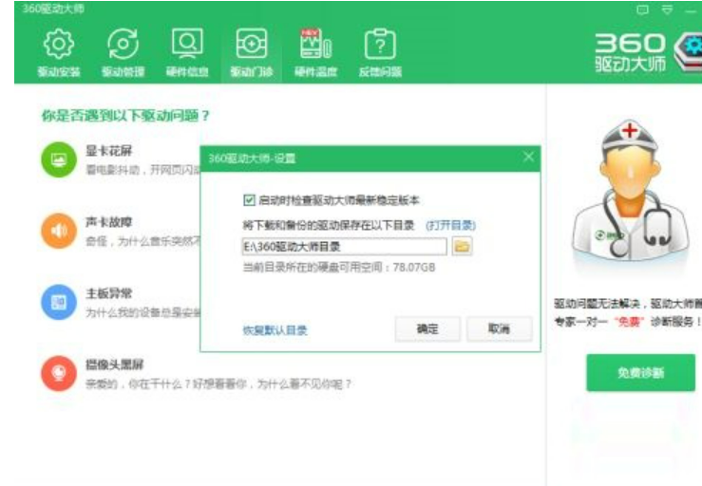
Task: Open the 硬件温度 thermometer icon
Action: tap(315, 44)
